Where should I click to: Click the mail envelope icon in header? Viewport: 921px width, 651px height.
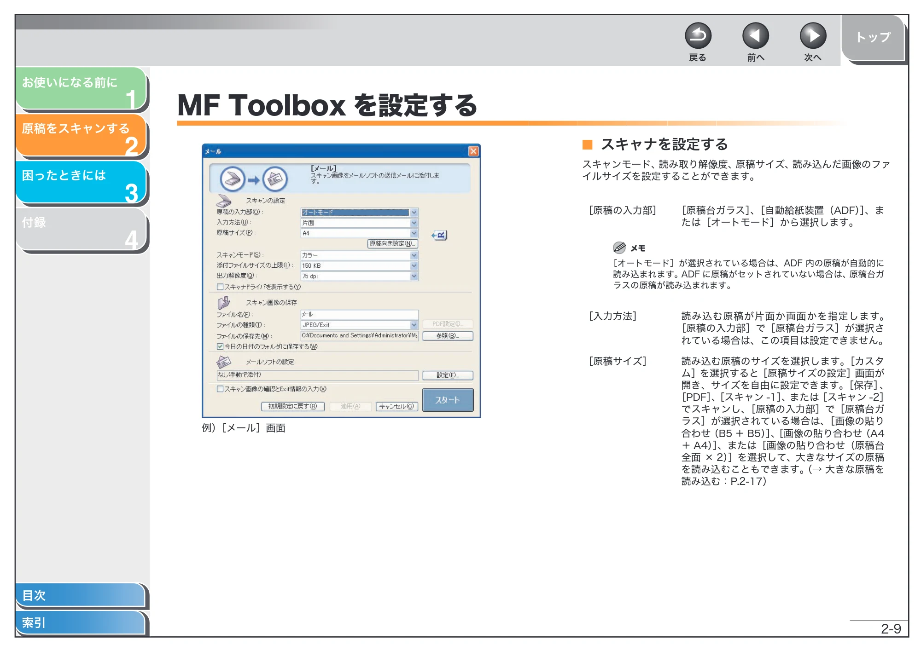coord(275,179)
